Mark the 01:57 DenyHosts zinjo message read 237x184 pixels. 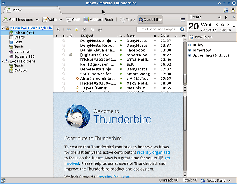click(121, 41)
